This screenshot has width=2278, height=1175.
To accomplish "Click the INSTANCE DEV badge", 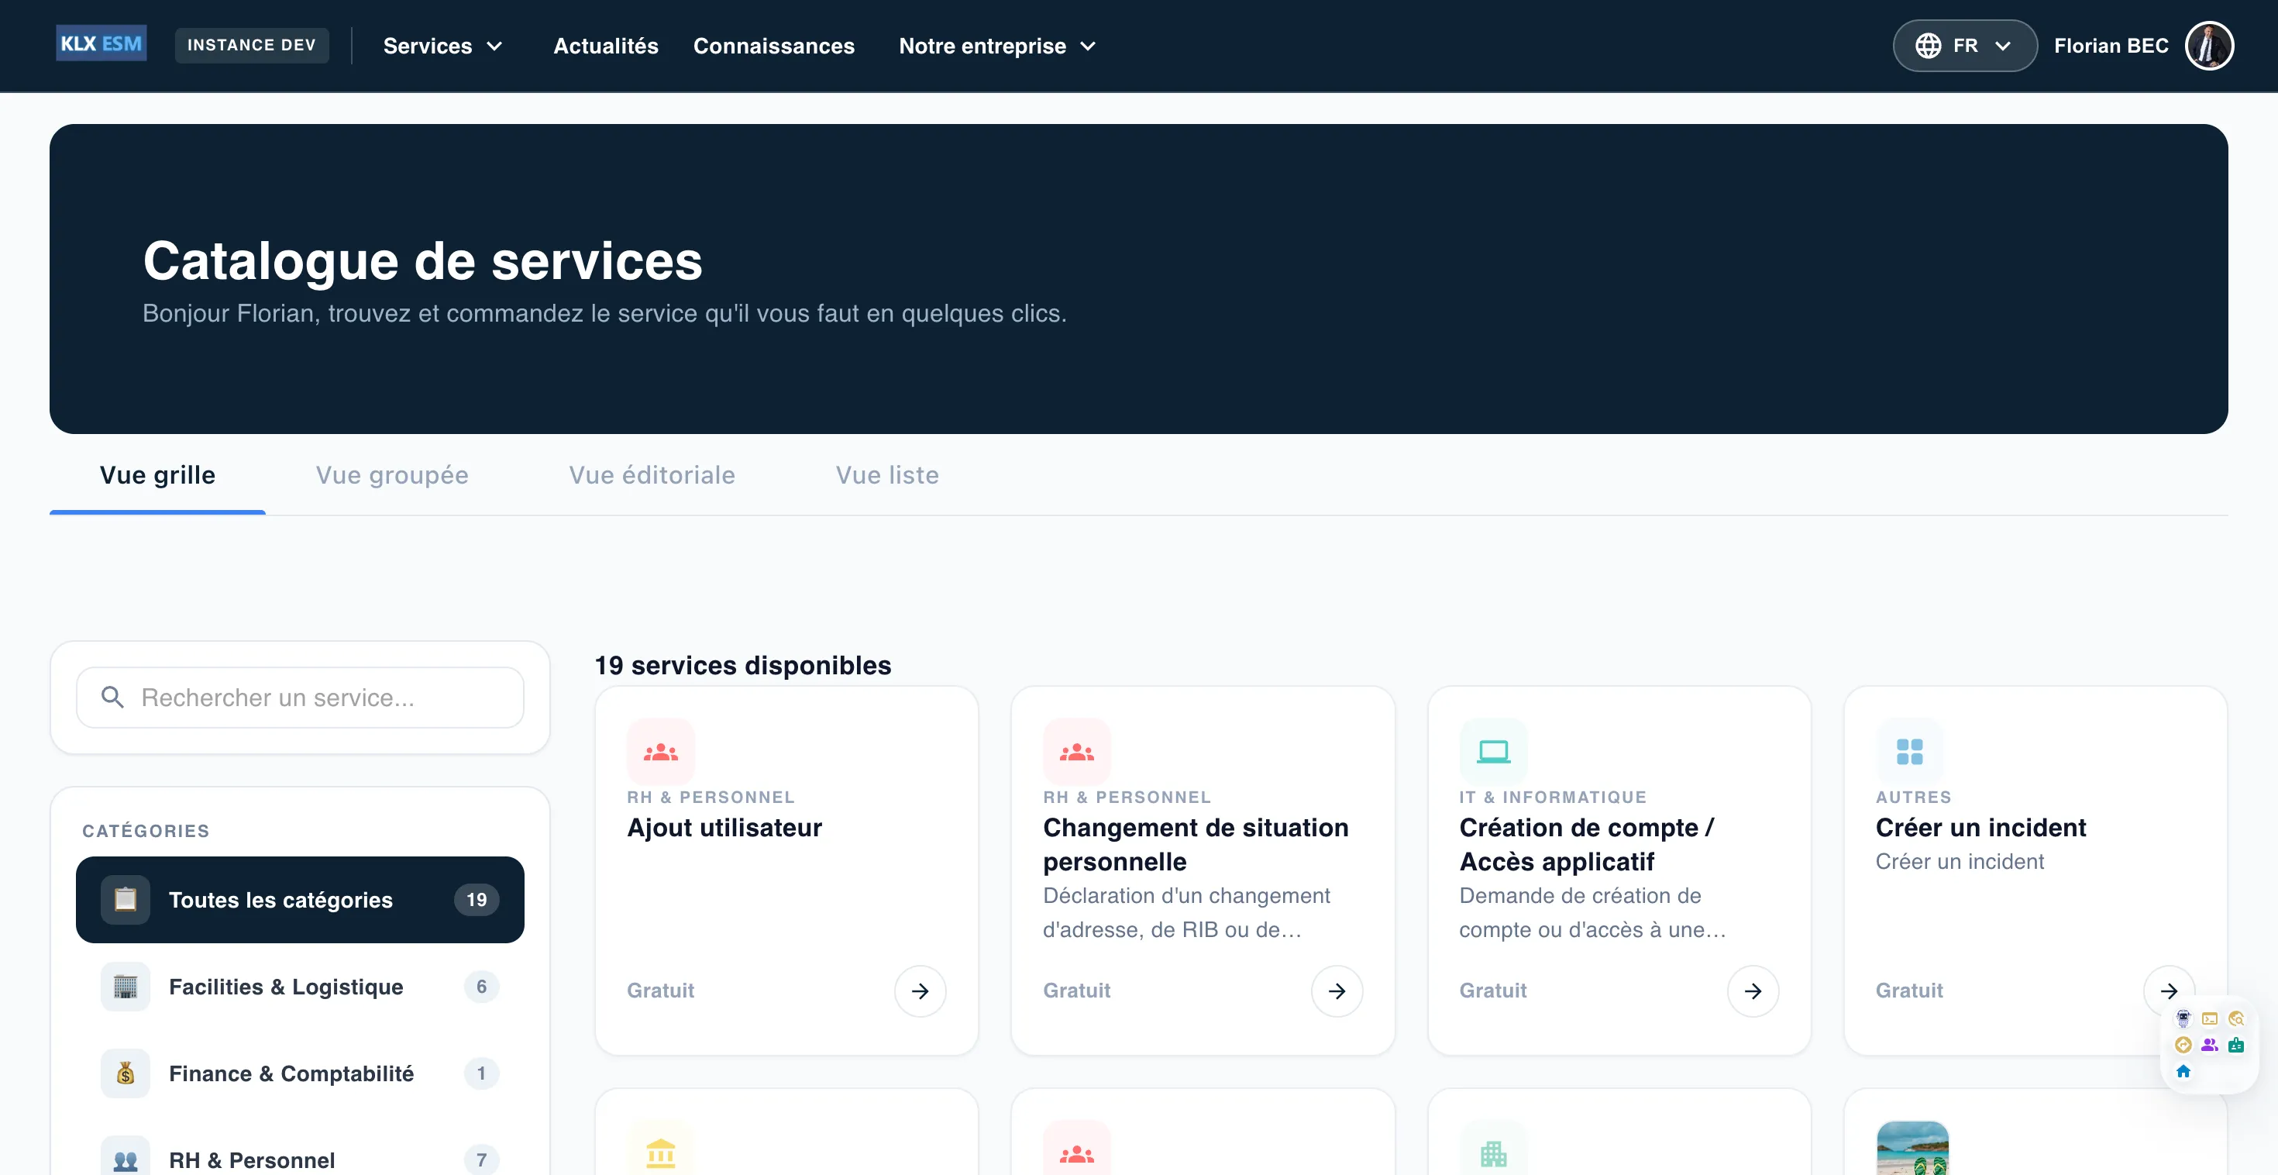I will click(x=251, y=45).
